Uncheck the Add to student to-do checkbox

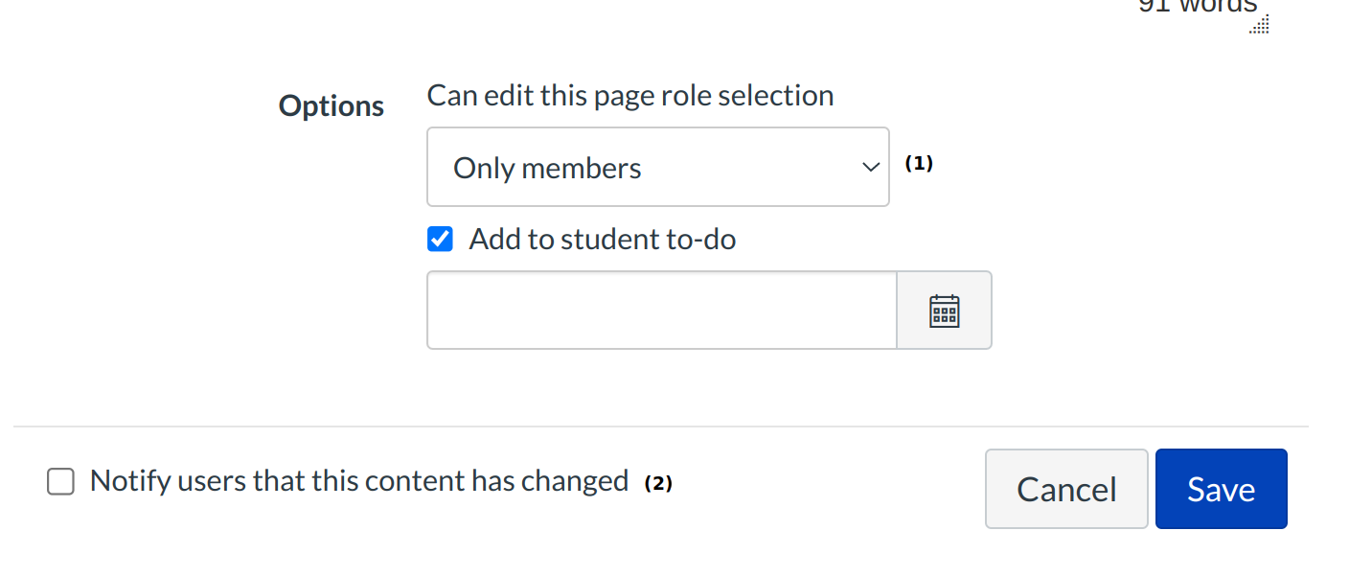click(x=440, y=240)
